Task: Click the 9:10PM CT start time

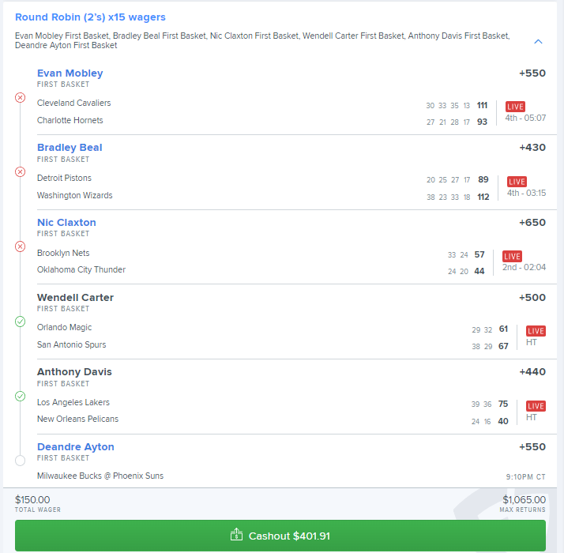Action: tap(525, 476)
